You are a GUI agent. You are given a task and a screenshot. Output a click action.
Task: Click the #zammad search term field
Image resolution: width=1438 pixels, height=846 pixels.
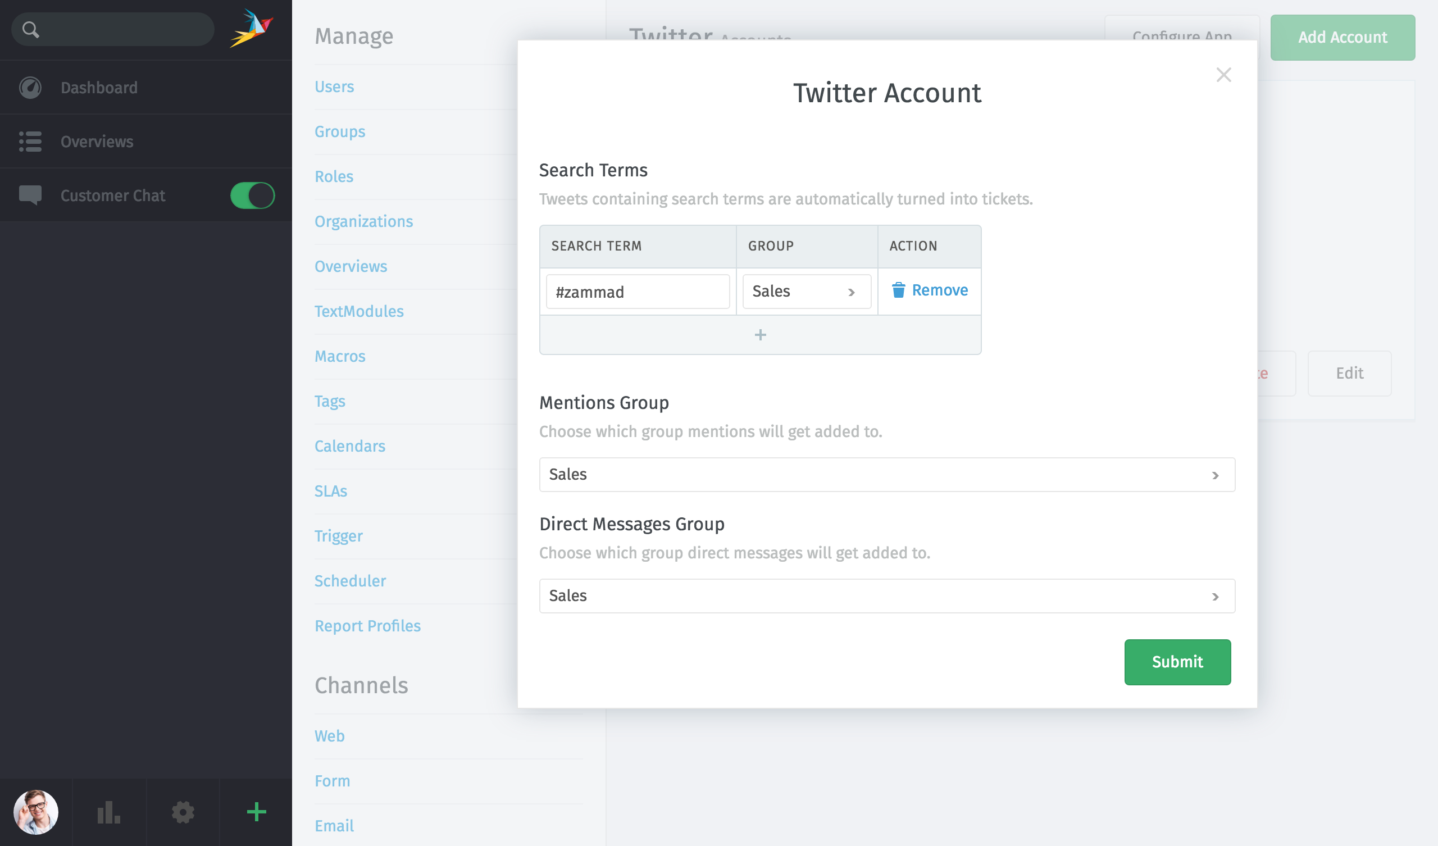coord(638,292)
